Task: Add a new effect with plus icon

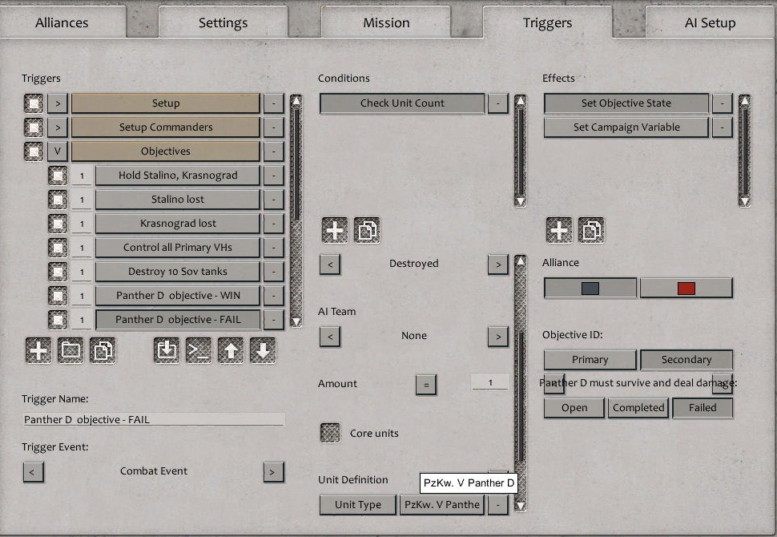Action: coord(559,230)
